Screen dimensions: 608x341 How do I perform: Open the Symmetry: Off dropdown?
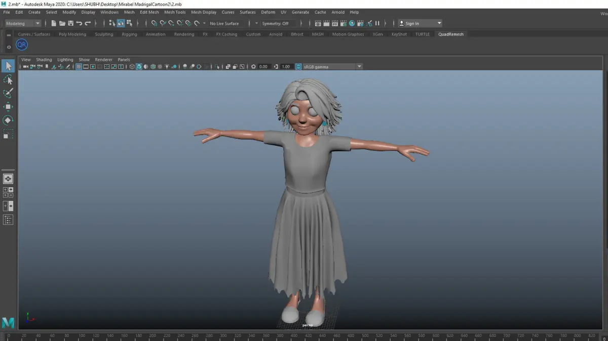(x=277, y=23)
